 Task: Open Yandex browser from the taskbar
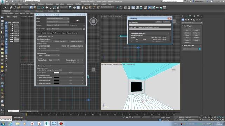(32, 124)
